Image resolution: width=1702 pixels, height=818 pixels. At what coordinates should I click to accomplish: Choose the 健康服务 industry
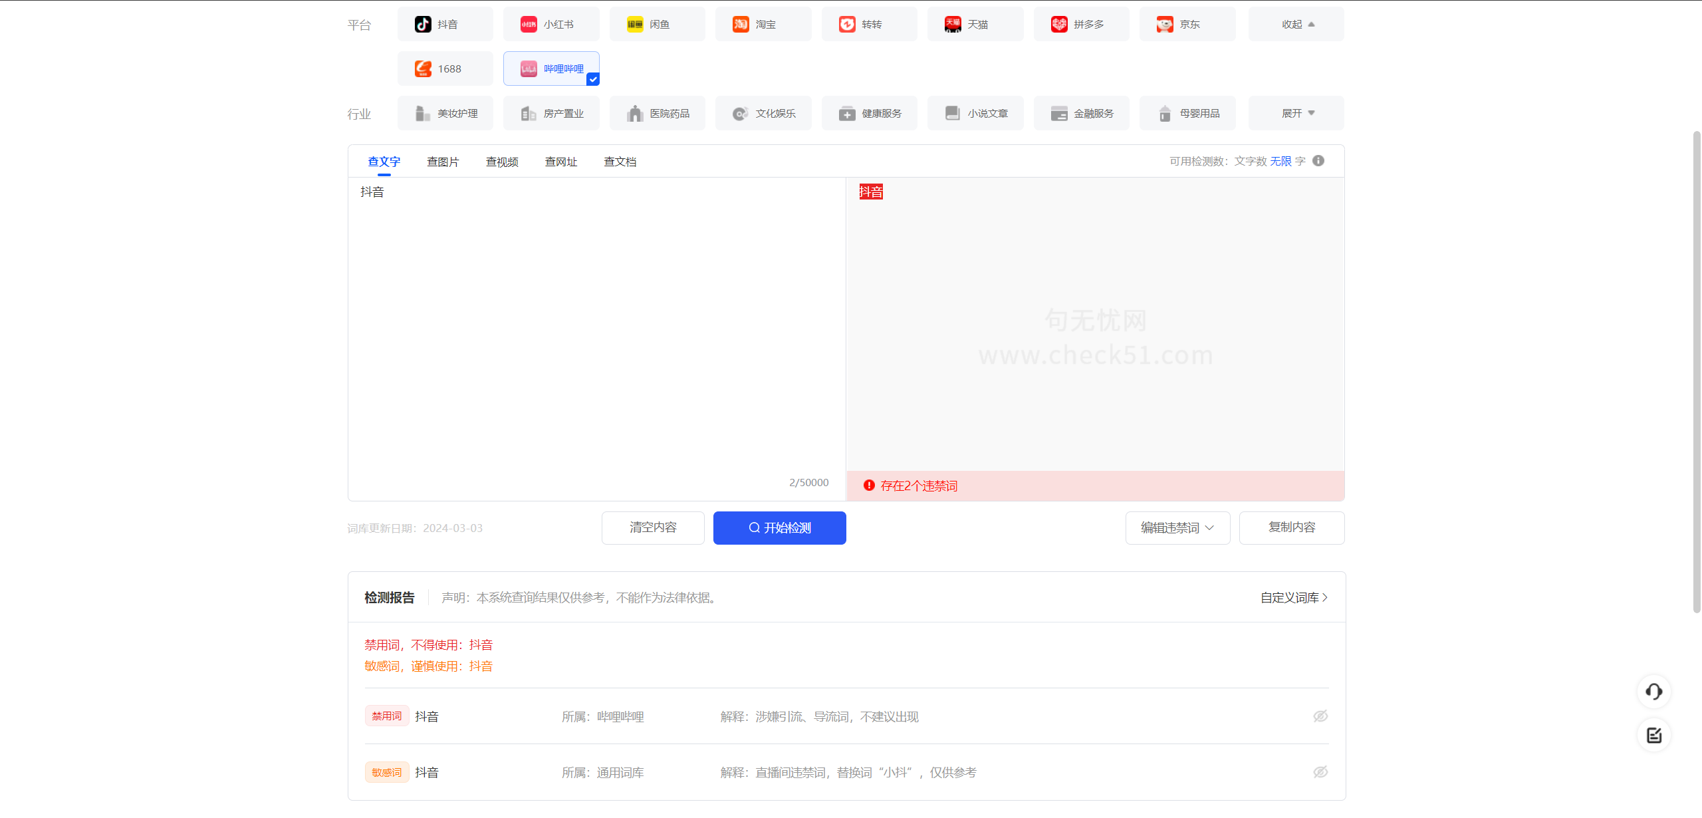pos(870,113)
